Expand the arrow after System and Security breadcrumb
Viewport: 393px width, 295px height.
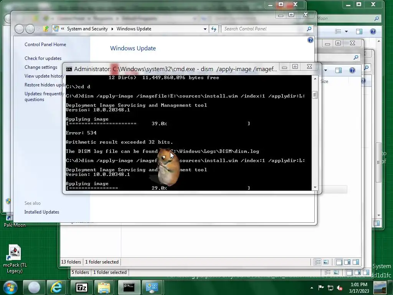pos(112,29)
